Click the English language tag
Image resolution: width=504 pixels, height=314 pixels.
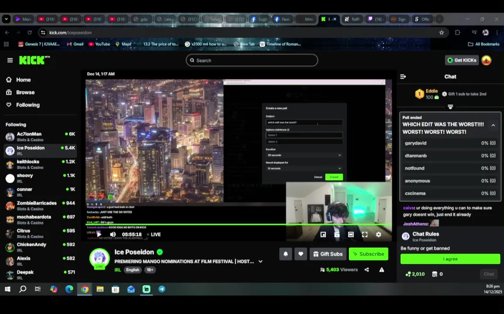point(132,270)
